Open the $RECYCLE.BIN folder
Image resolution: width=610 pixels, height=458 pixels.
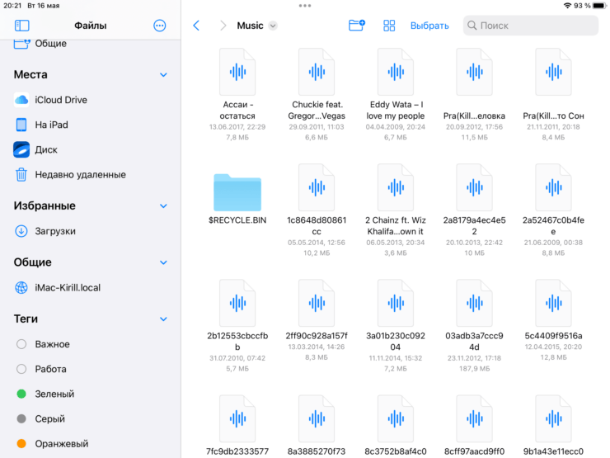(x=237, y=192)
